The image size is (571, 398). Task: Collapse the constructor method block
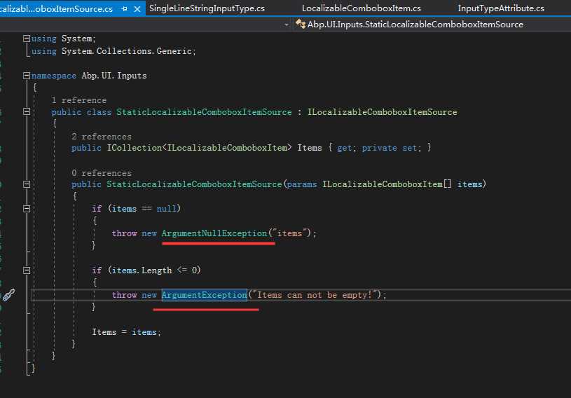(27, 184)
